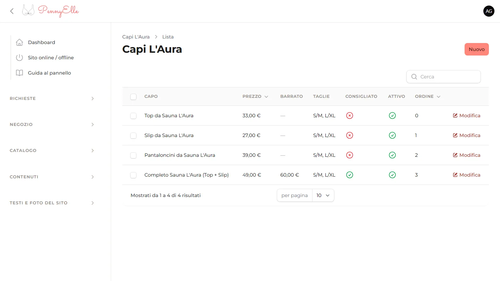Sort the table by Ordine column
This screenshot has height=281, width=500.
coord(427,96)
